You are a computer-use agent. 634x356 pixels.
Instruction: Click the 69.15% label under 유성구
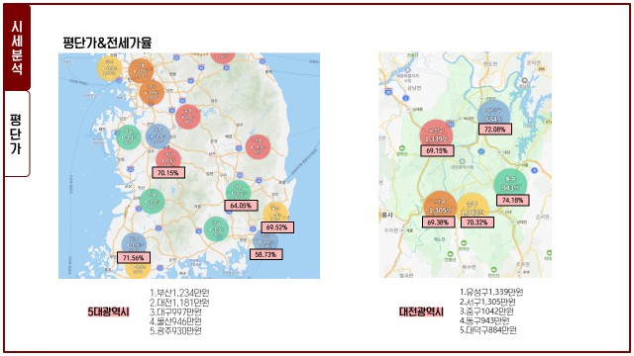437,150
